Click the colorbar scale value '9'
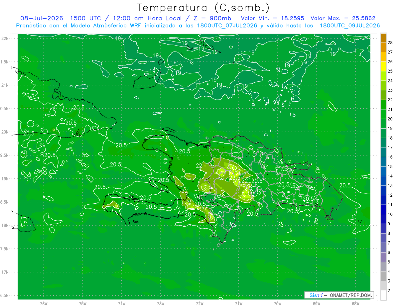The height and width of the screenshot is (308, 399). coord(389,224)
